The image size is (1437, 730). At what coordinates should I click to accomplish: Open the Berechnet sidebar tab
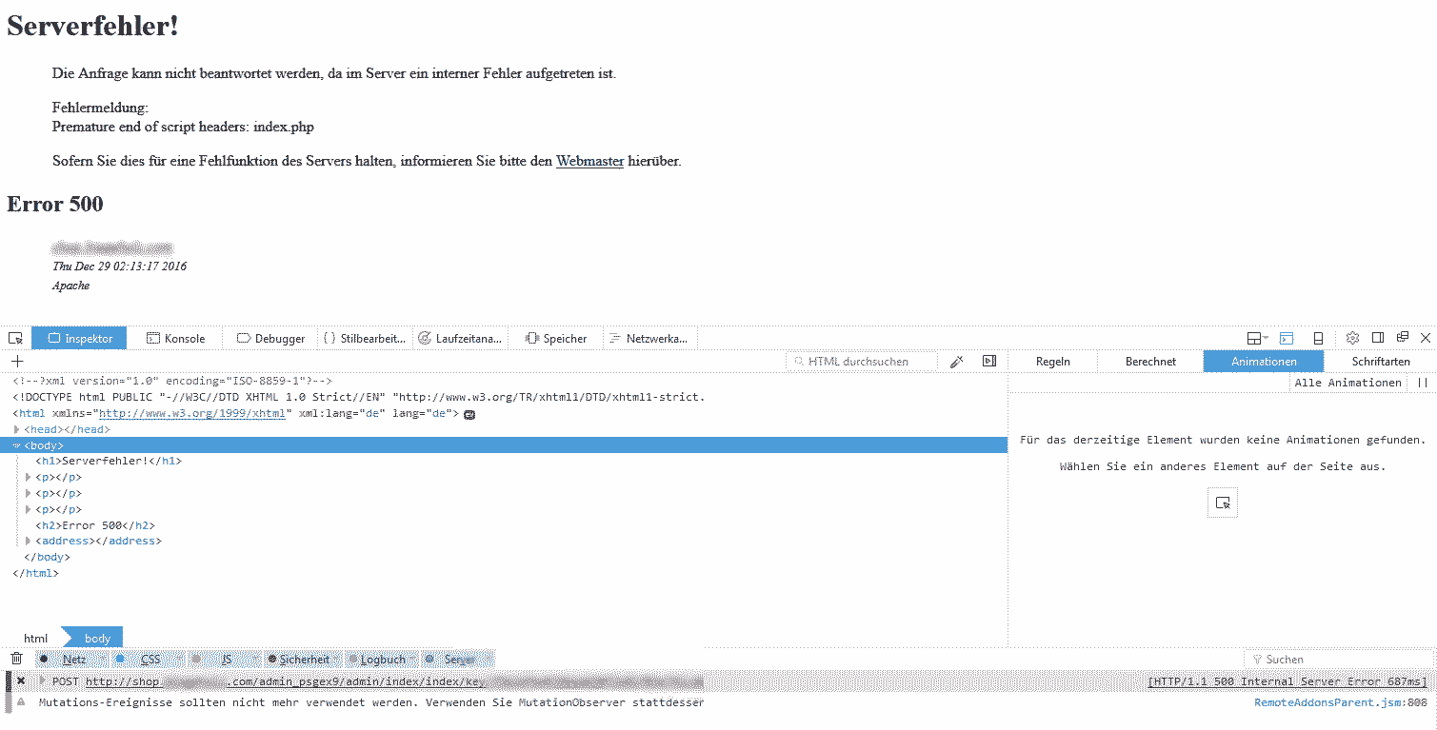(x=1148, y=361)
